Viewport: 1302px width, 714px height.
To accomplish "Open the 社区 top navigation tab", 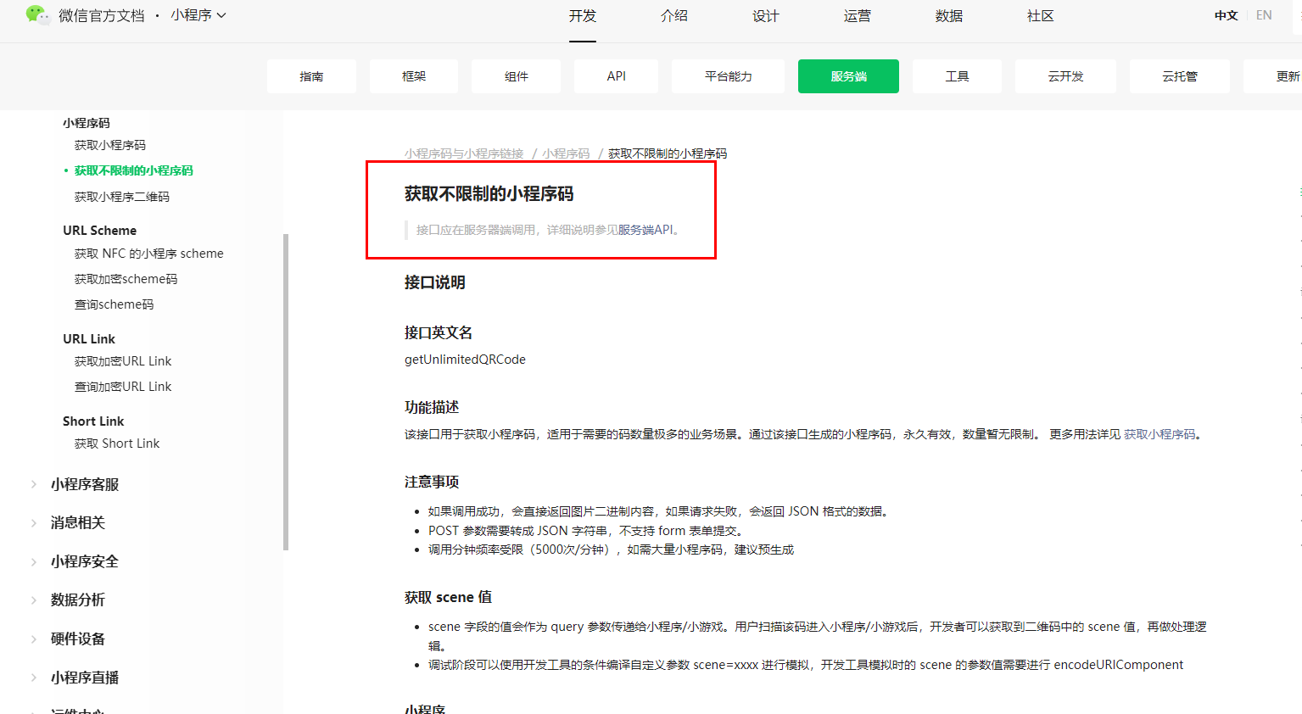I will click(1041, 16).
